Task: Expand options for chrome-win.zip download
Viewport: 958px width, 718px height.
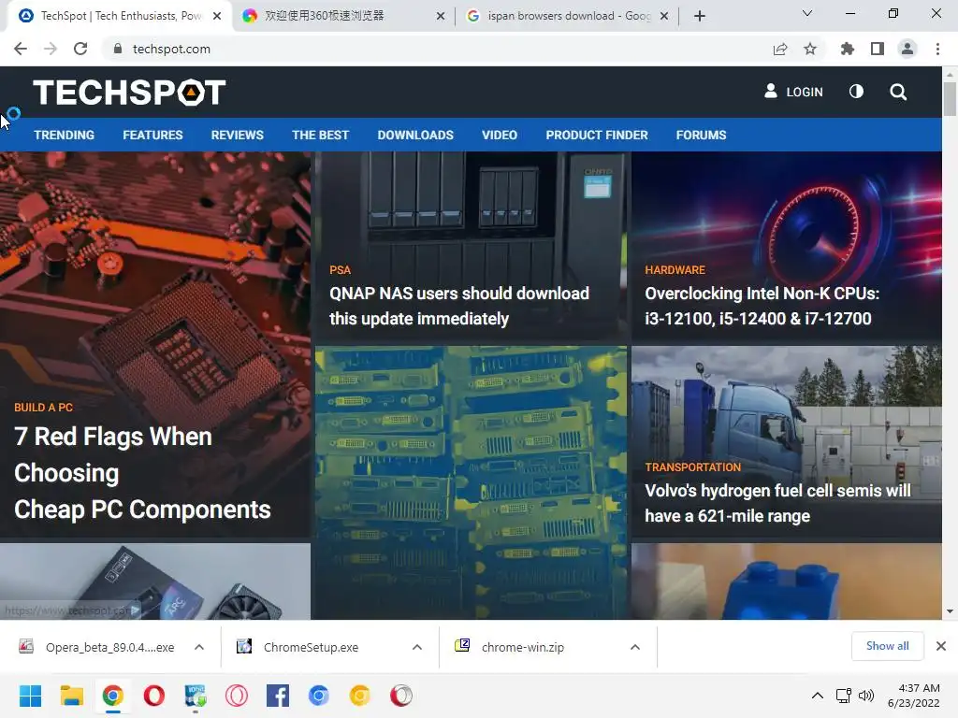Action: [635, 647]
